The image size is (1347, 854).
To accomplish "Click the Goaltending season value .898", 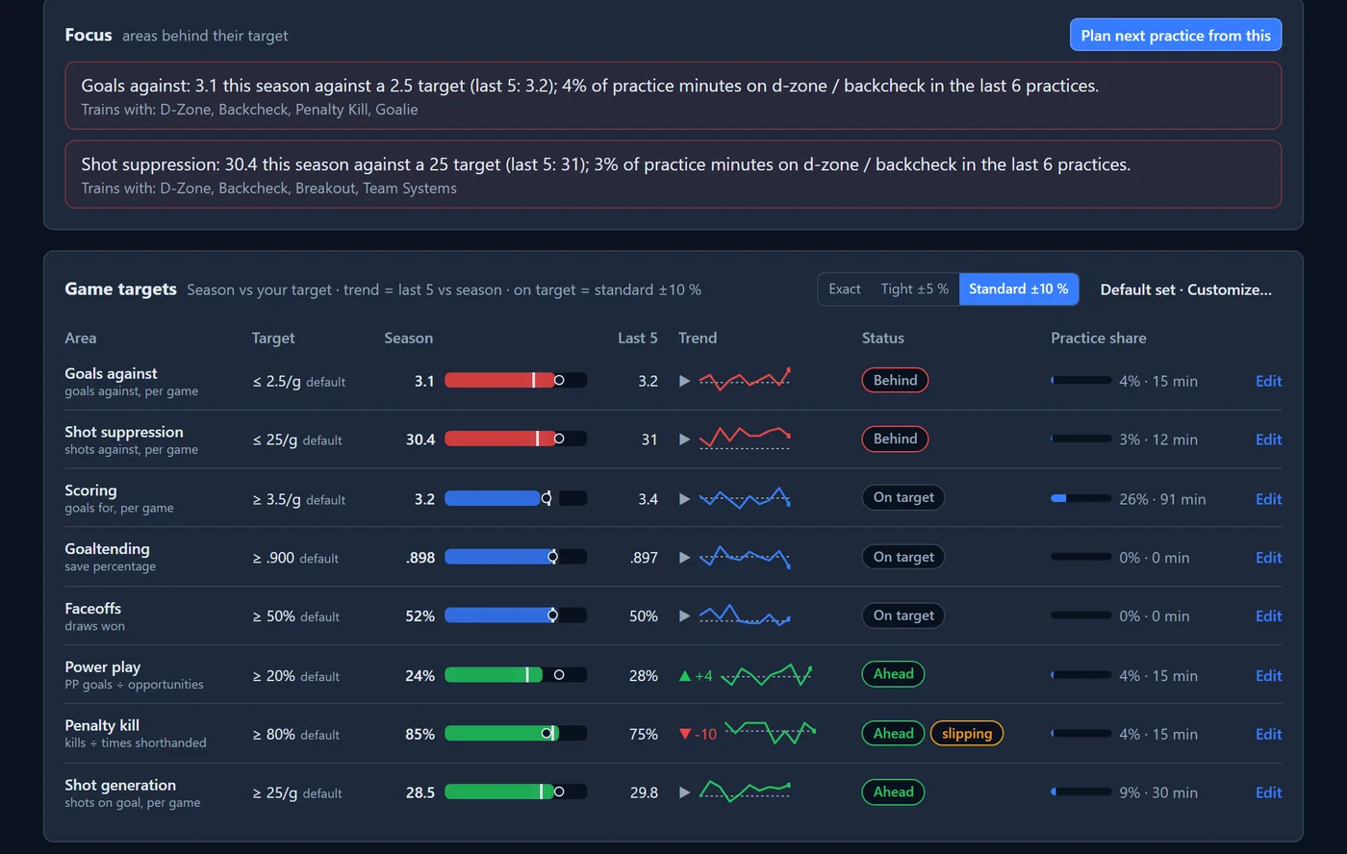I will click(x=420, y=558).
